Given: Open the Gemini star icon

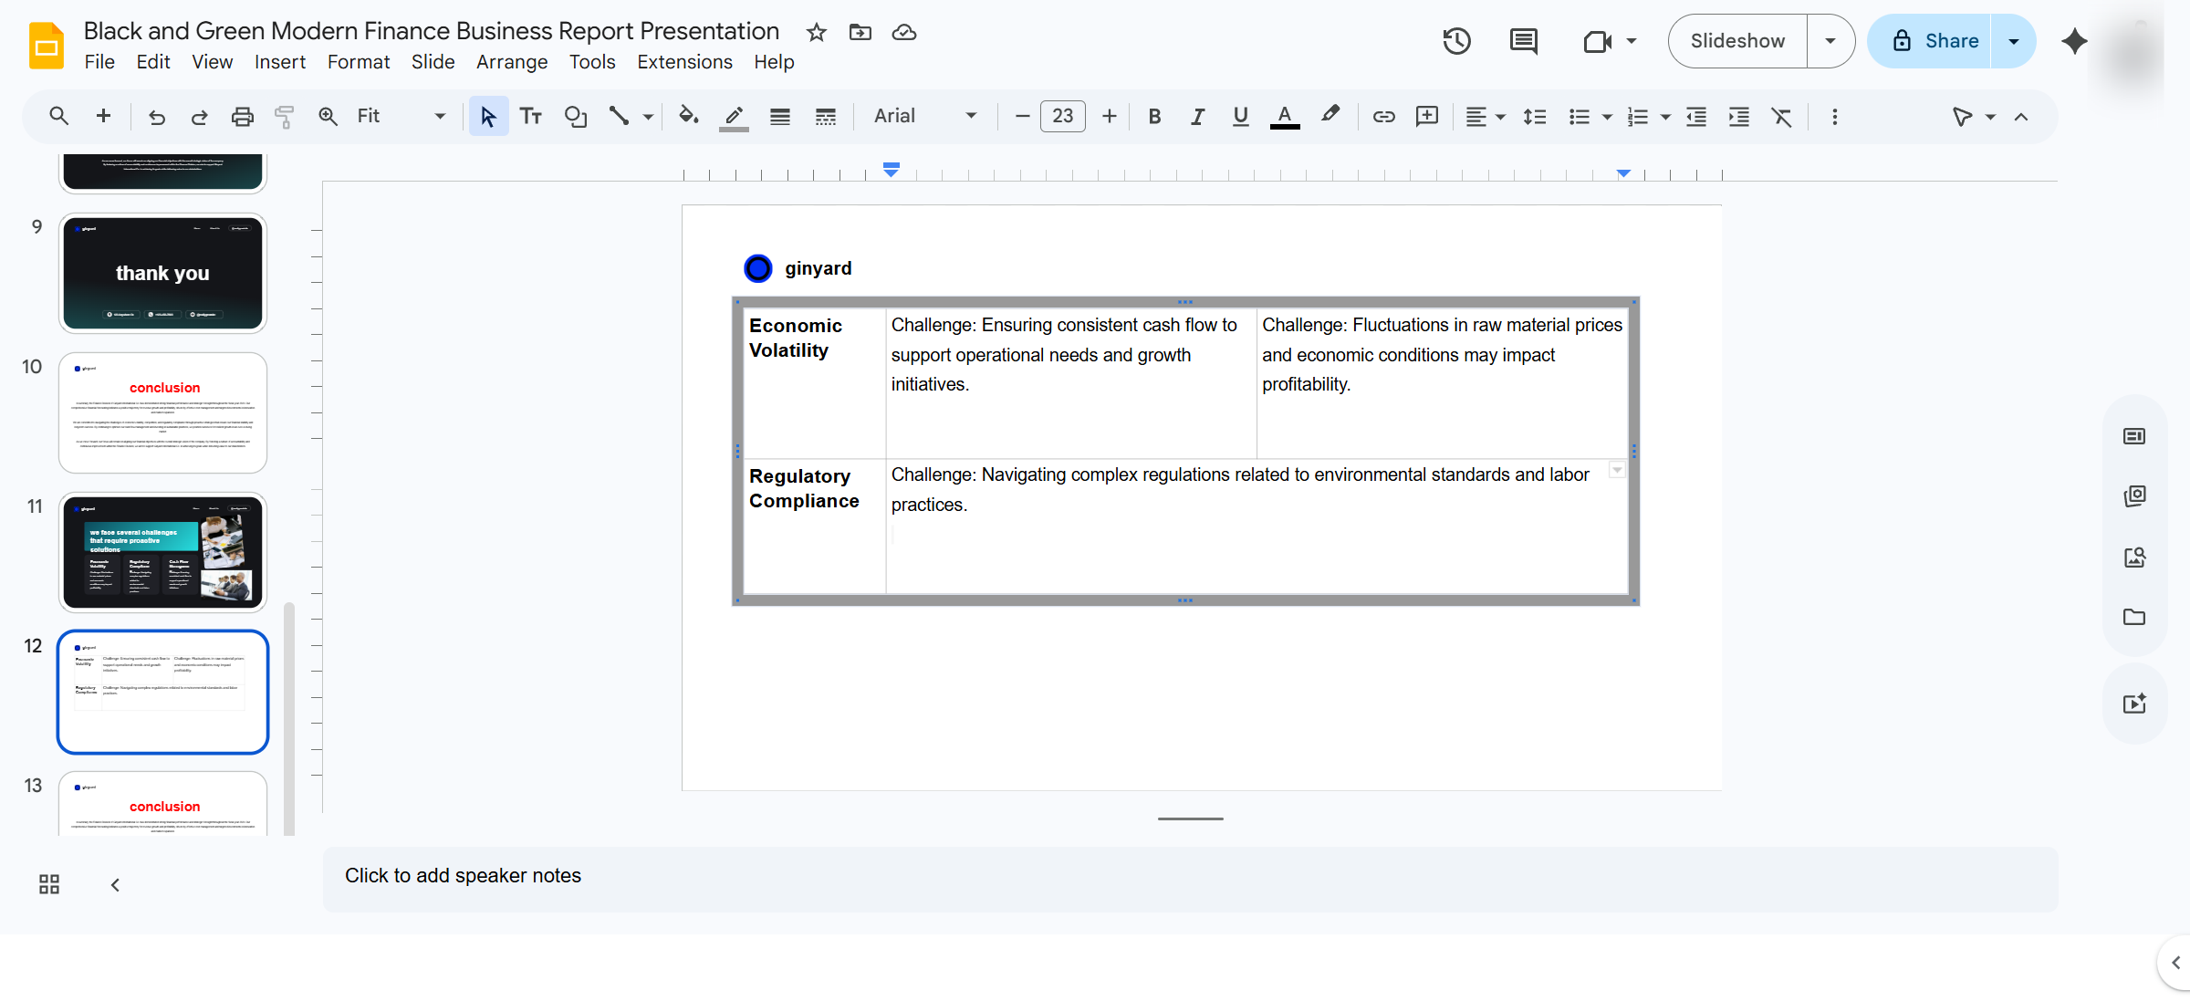Looking at the screenshot, I should pyautogui.click(x=2074, y=41).
